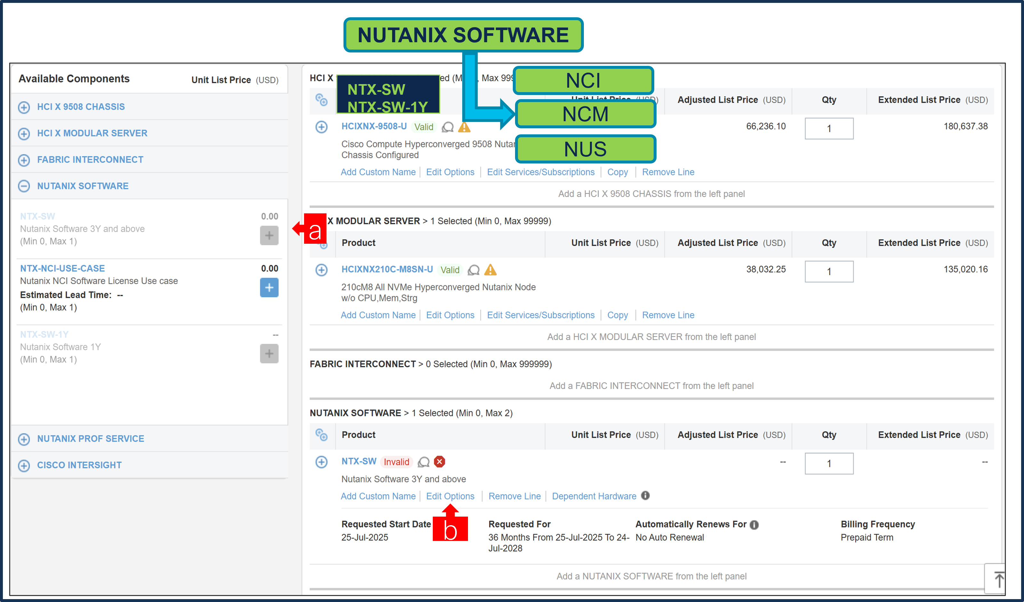The width and height of the screenshot is (1024, 602).
Task: Expand the CISCO INTERSIGHT category
Action: coord(24,465)
